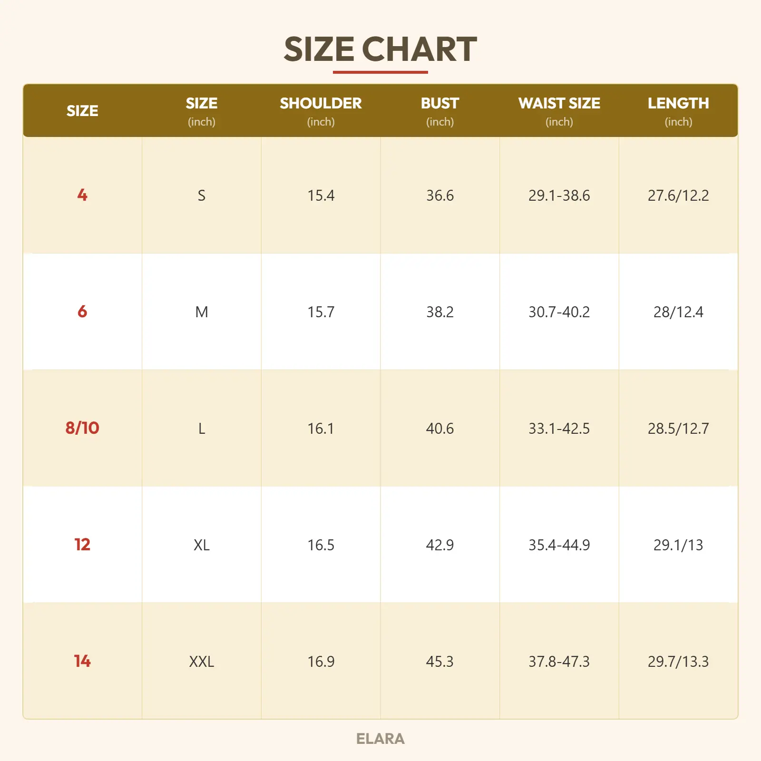This screenshot has width=761, height=761.
Task: Select the red size 4 cell
Action: 82,195
